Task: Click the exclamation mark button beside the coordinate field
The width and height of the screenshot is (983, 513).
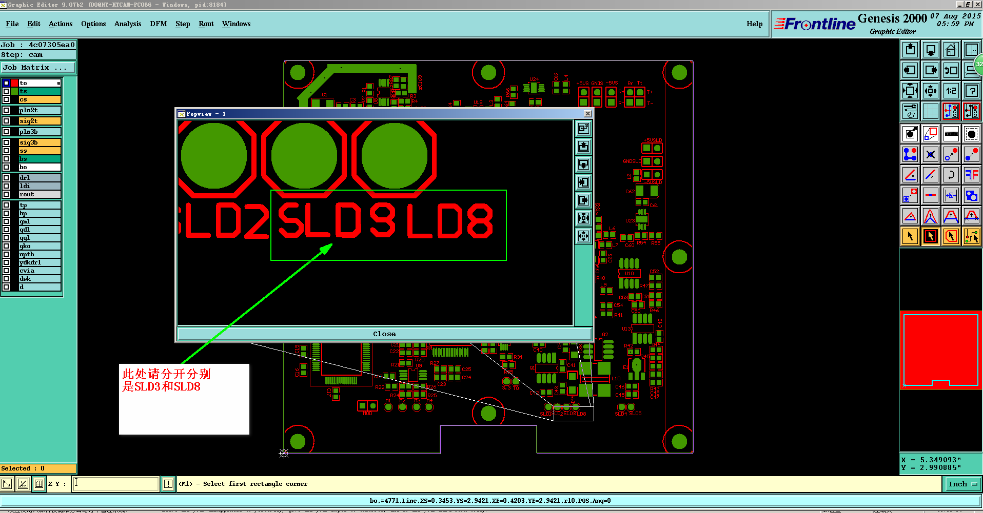Action: pyautogui.click(x=168, y=484)
